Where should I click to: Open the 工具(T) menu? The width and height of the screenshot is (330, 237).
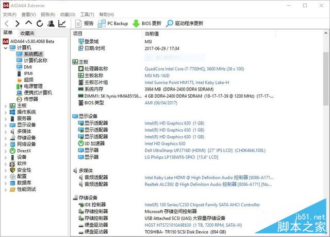coord(87,14)
